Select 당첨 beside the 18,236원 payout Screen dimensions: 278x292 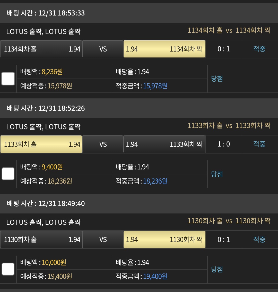coord(217,174)
